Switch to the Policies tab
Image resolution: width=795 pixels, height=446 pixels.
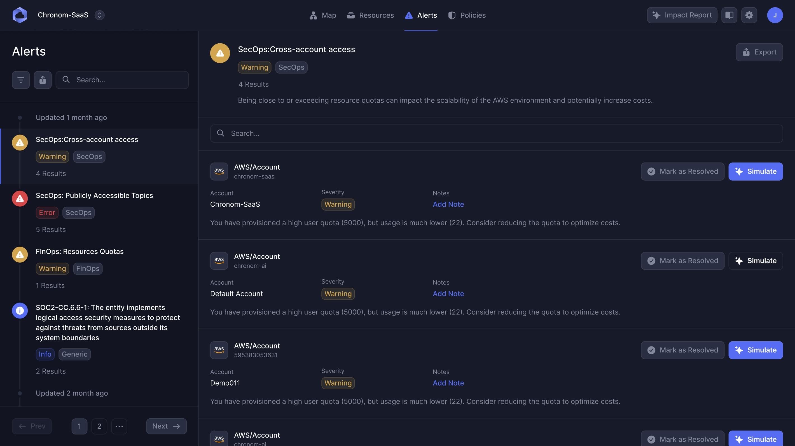[x=467, y=15]
